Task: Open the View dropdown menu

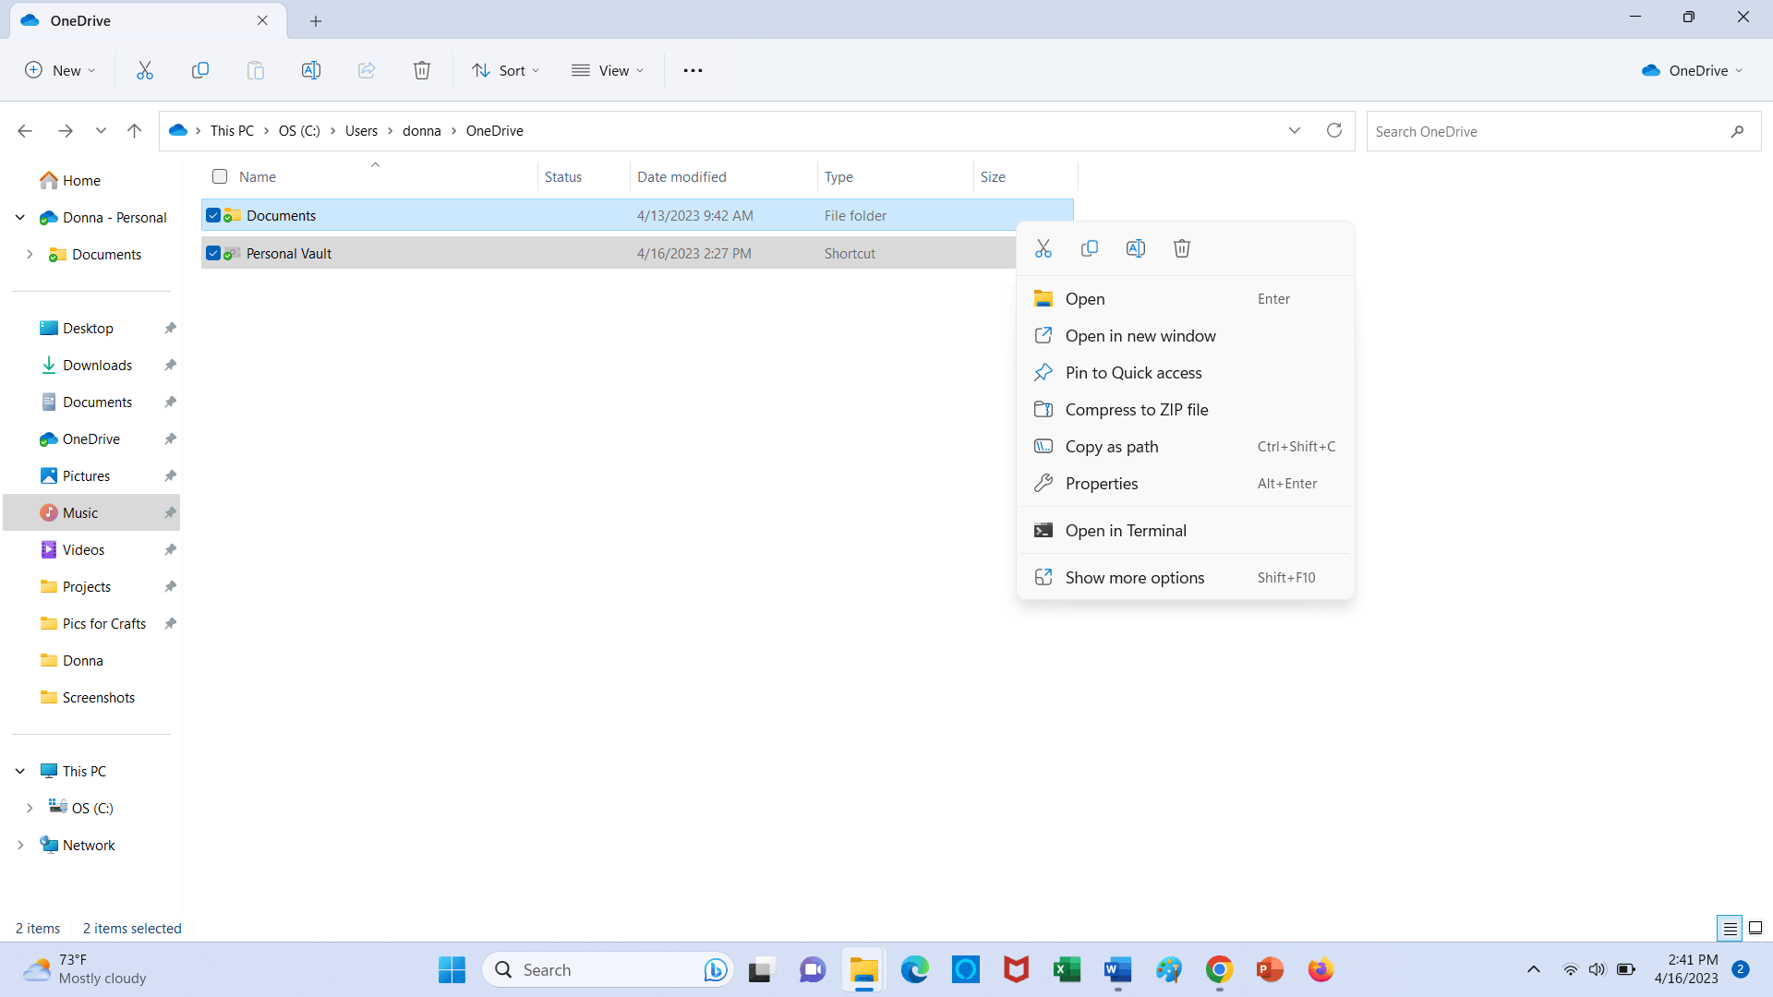Action: (x=608, y=70)
